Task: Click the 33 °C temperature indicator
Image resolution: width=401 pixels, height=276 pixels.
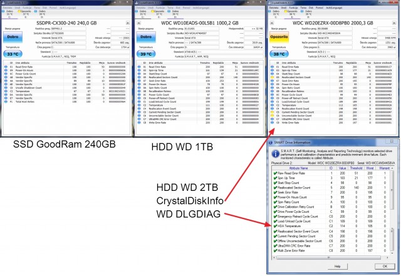Action: pos(13,54)
